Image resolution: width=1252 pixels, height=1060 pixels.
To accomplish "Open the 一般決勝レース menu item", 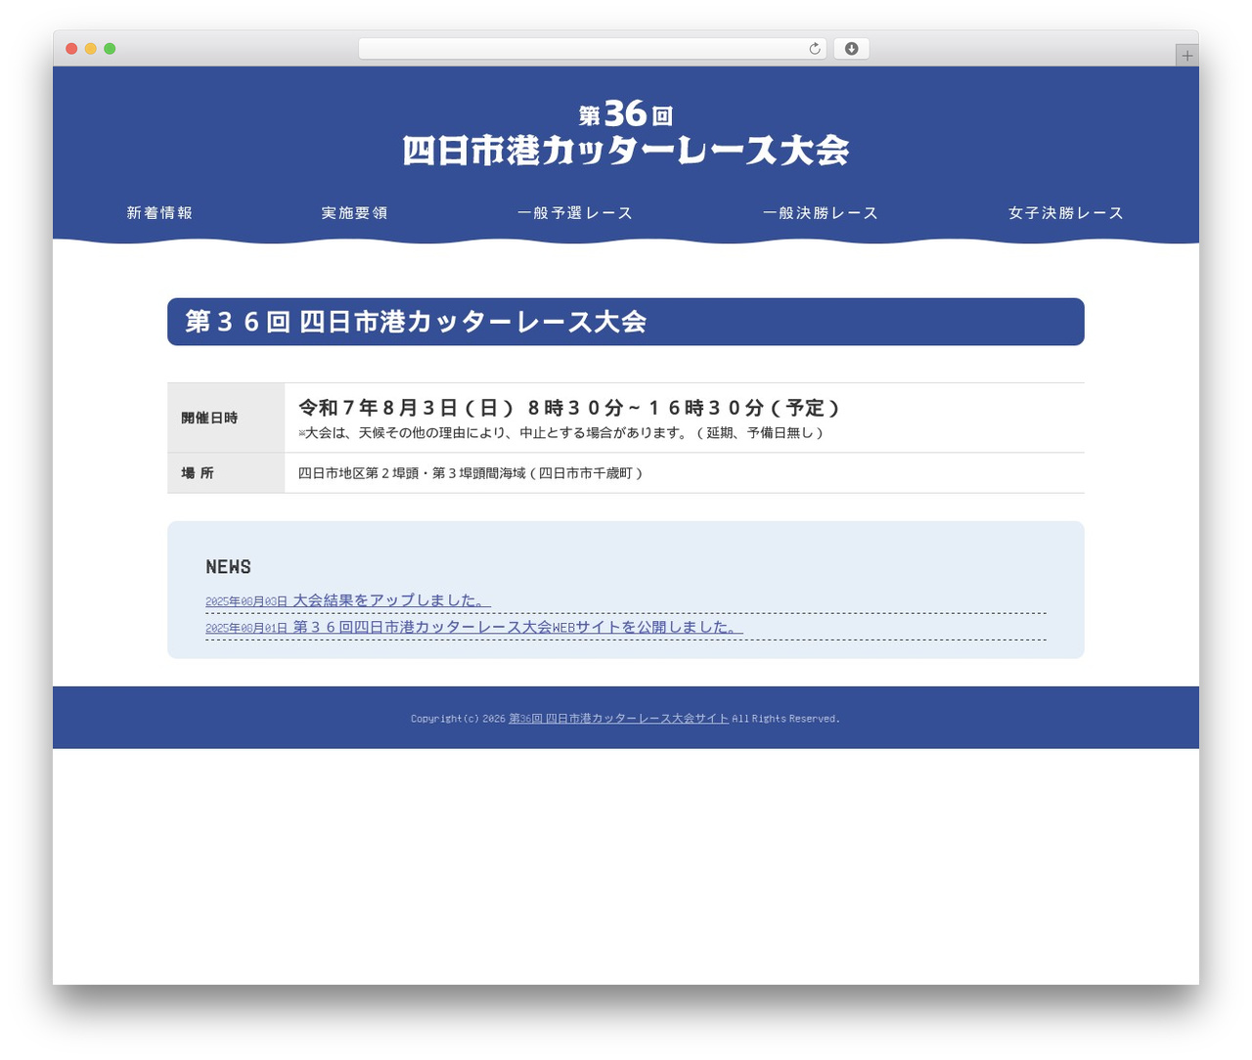I will [x=821, y=213].
